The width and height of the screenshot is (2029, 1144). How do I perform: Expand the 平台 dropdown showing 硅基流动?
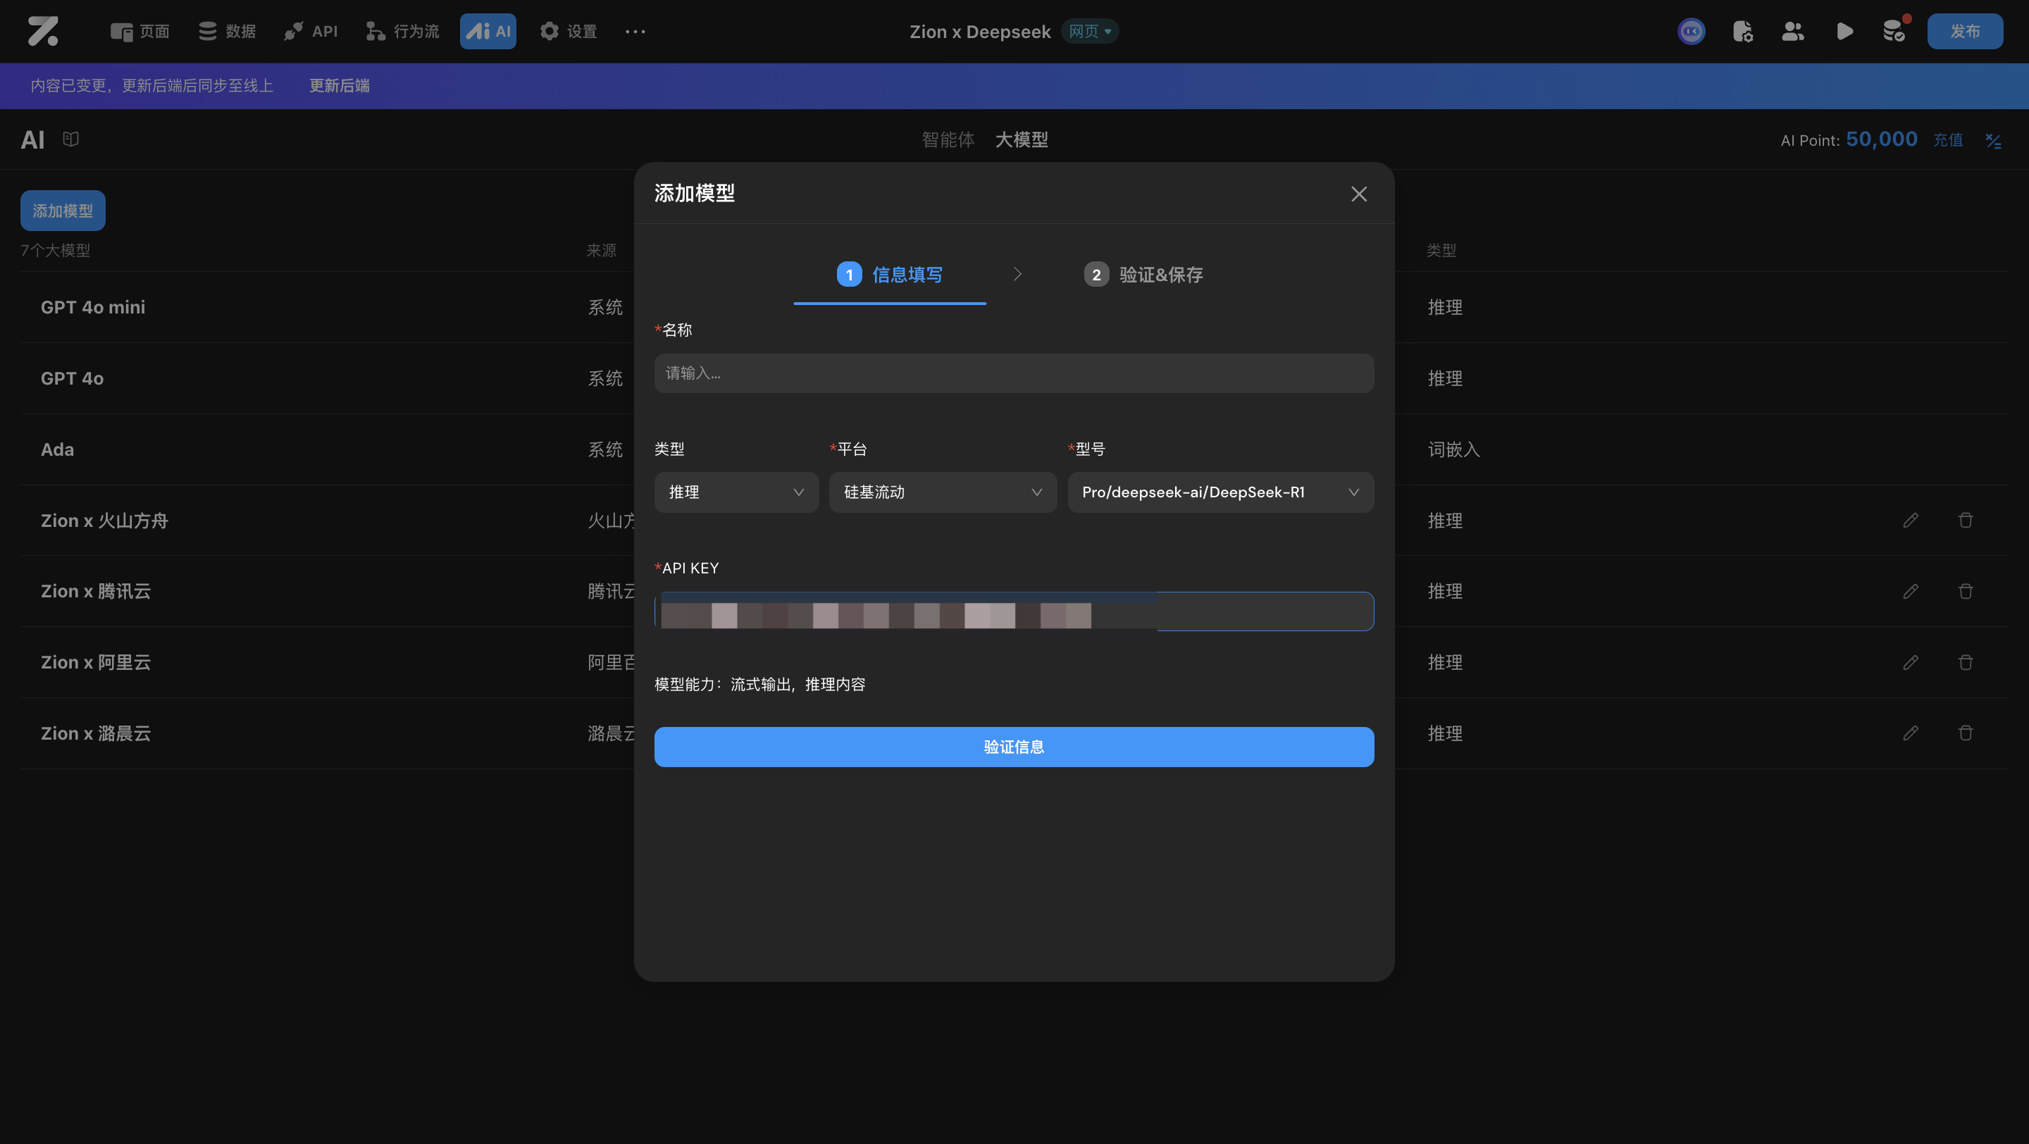(943, 492)
